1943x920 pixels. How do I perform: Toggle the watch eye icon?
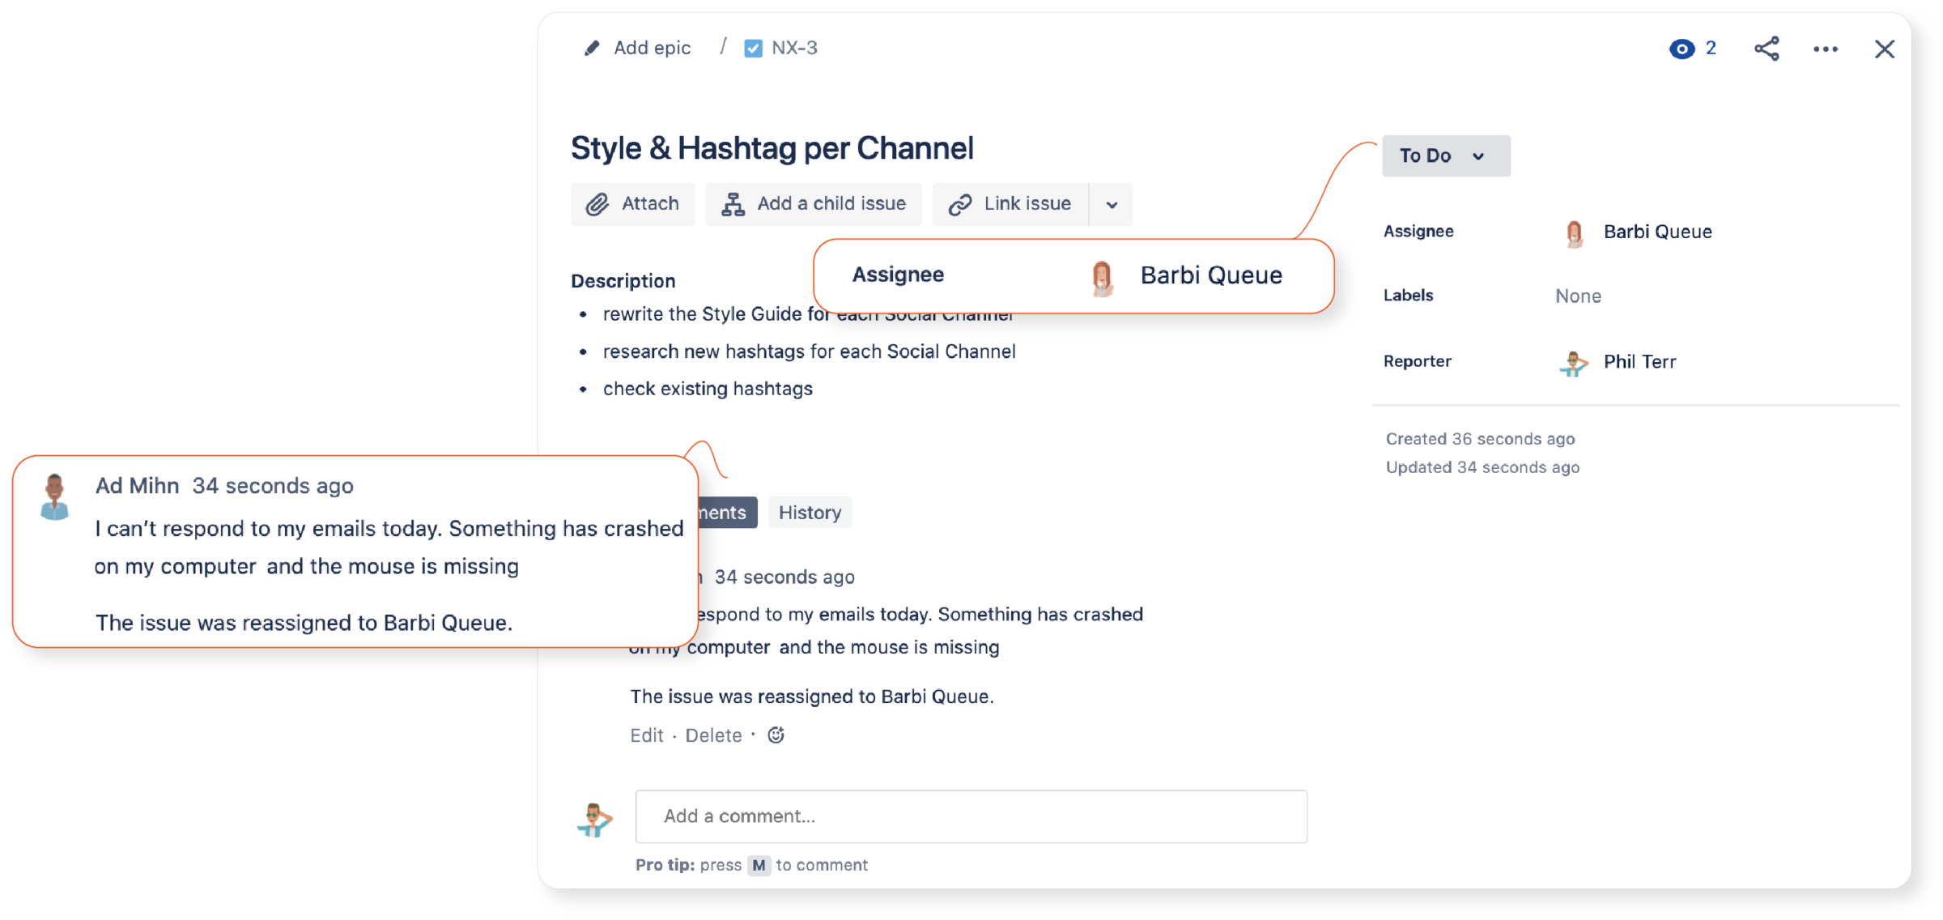tap(1682, 49)
